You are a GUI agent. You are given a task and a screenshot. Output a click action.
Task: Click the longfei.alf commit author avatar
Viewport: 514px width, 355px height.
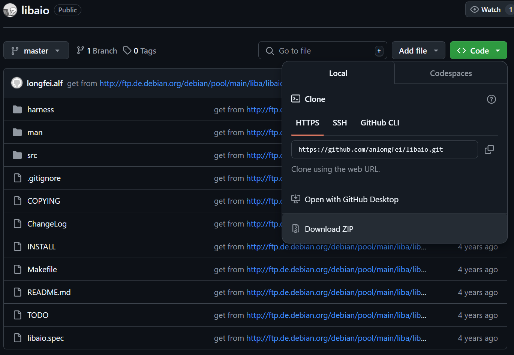tap(17, 83)
